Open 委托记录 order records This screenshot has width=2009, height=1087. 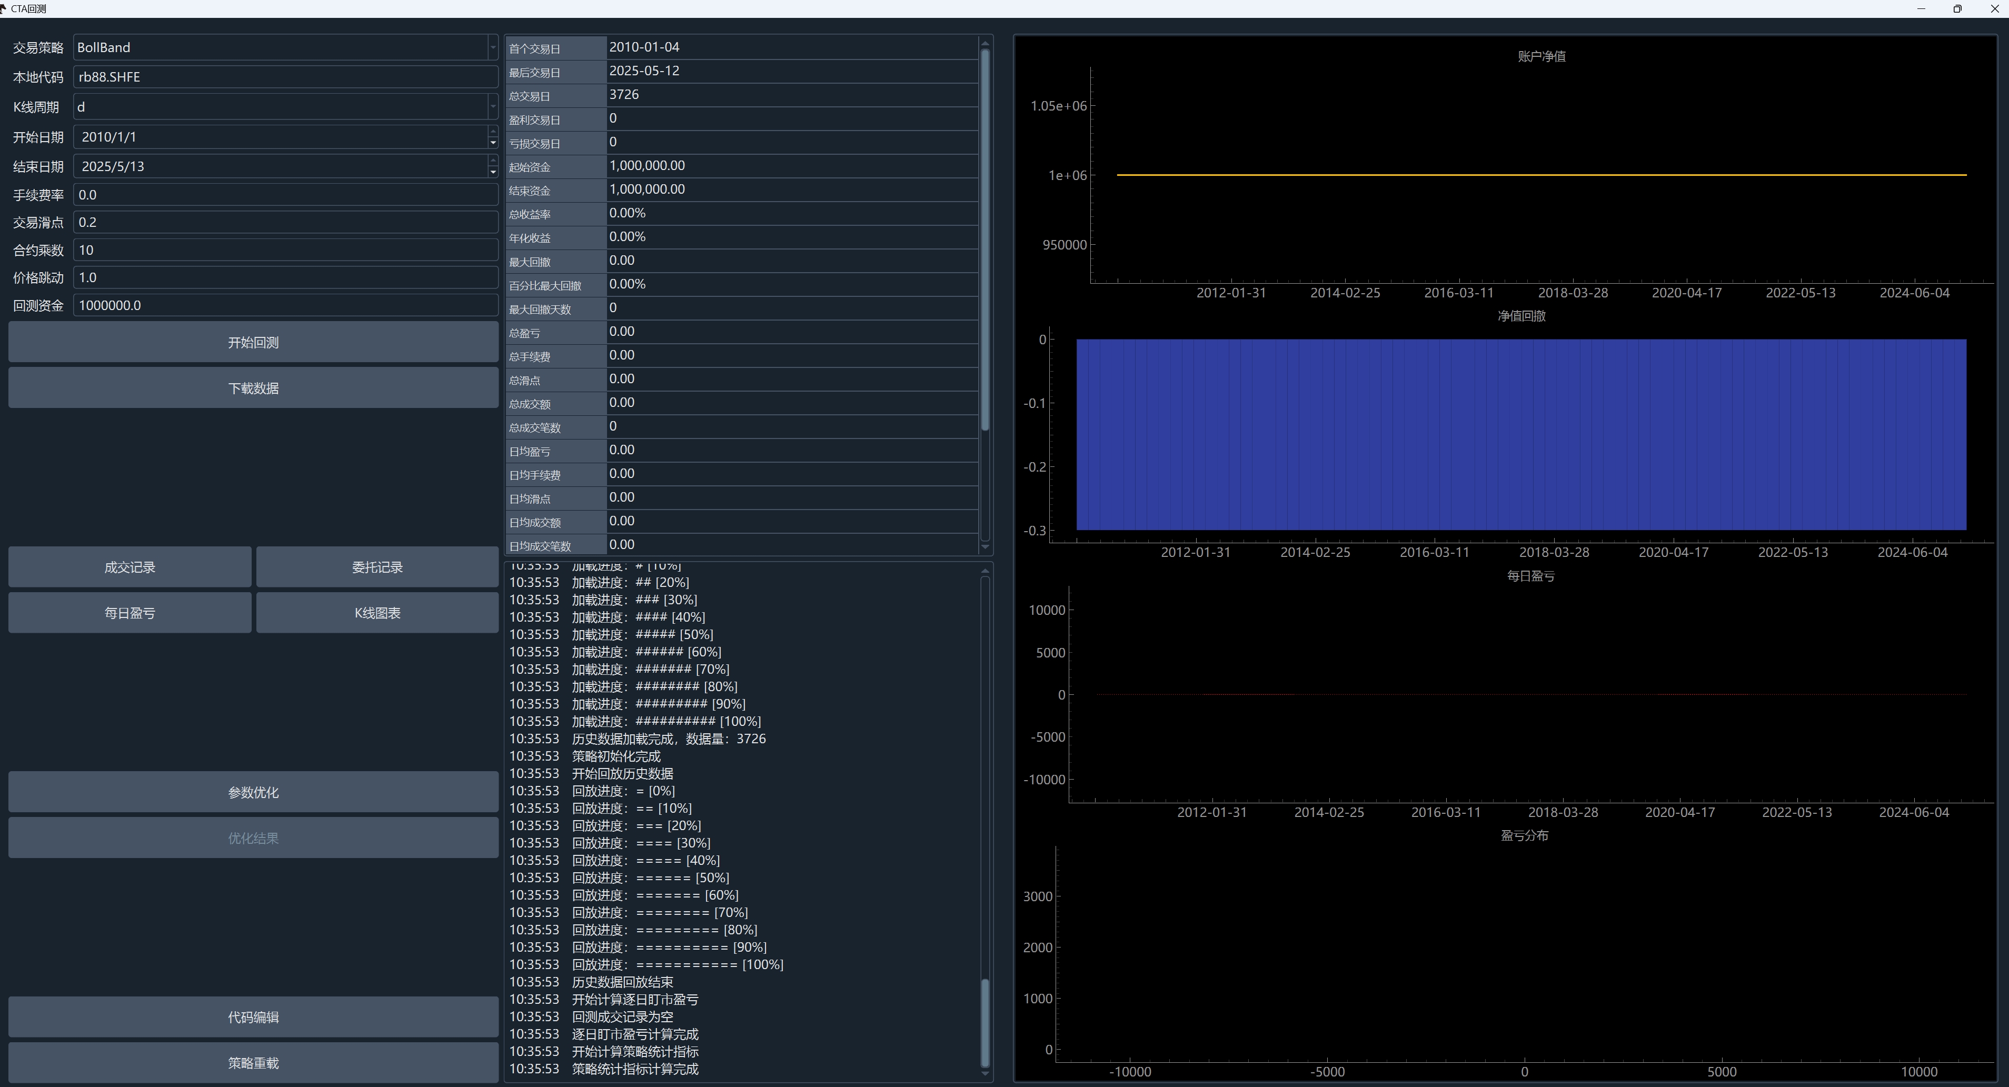pos(377,567)
